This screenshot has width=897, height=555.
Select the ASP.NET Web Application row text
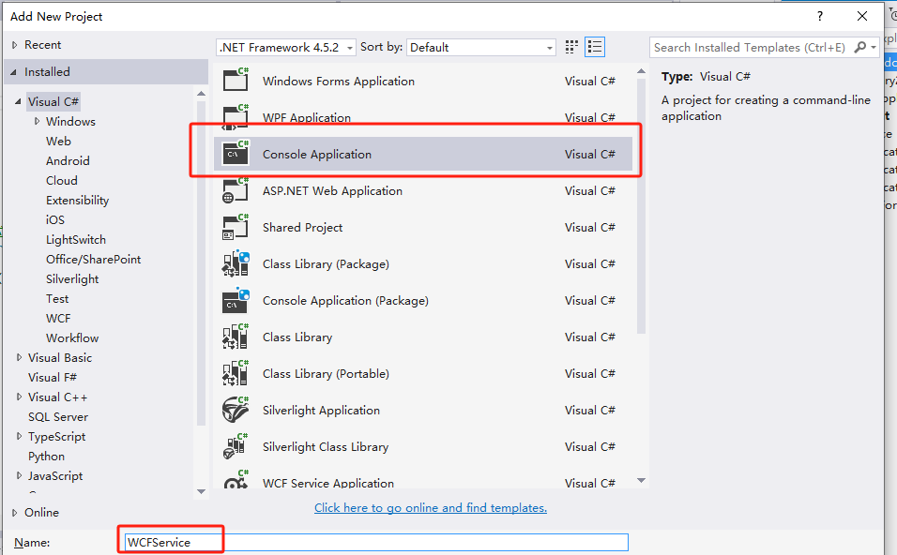point(332,191)
